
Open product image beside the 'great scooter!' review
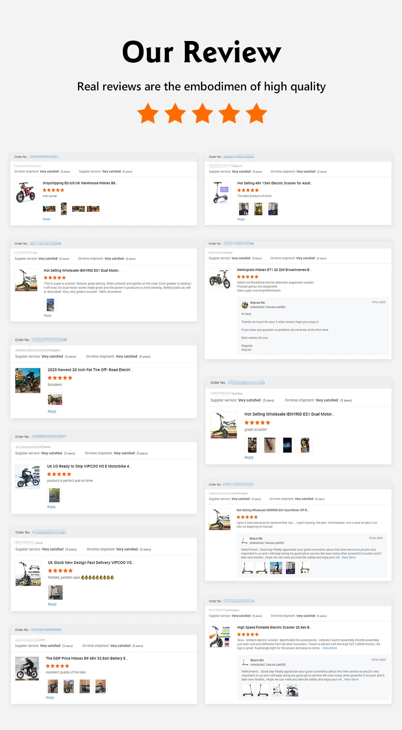click(x=224, y=425)
